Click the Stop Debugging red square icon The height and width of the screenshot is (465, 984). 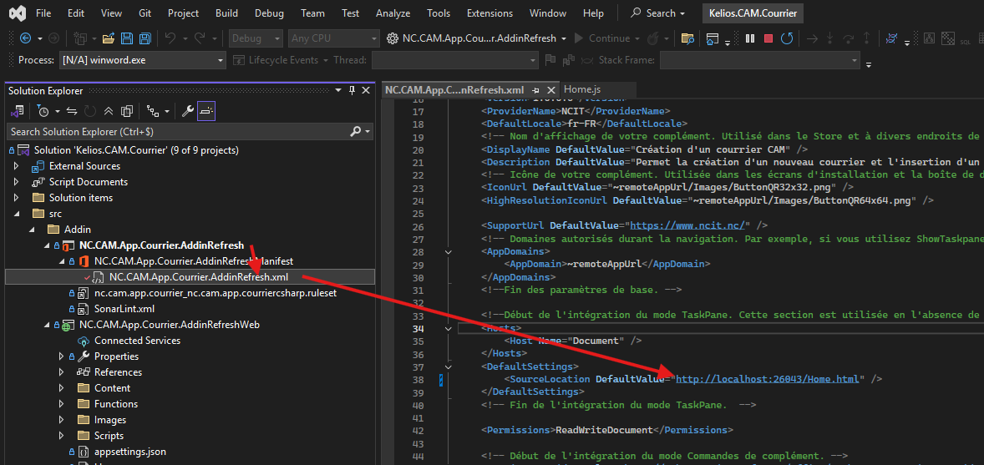coord(768,38)
